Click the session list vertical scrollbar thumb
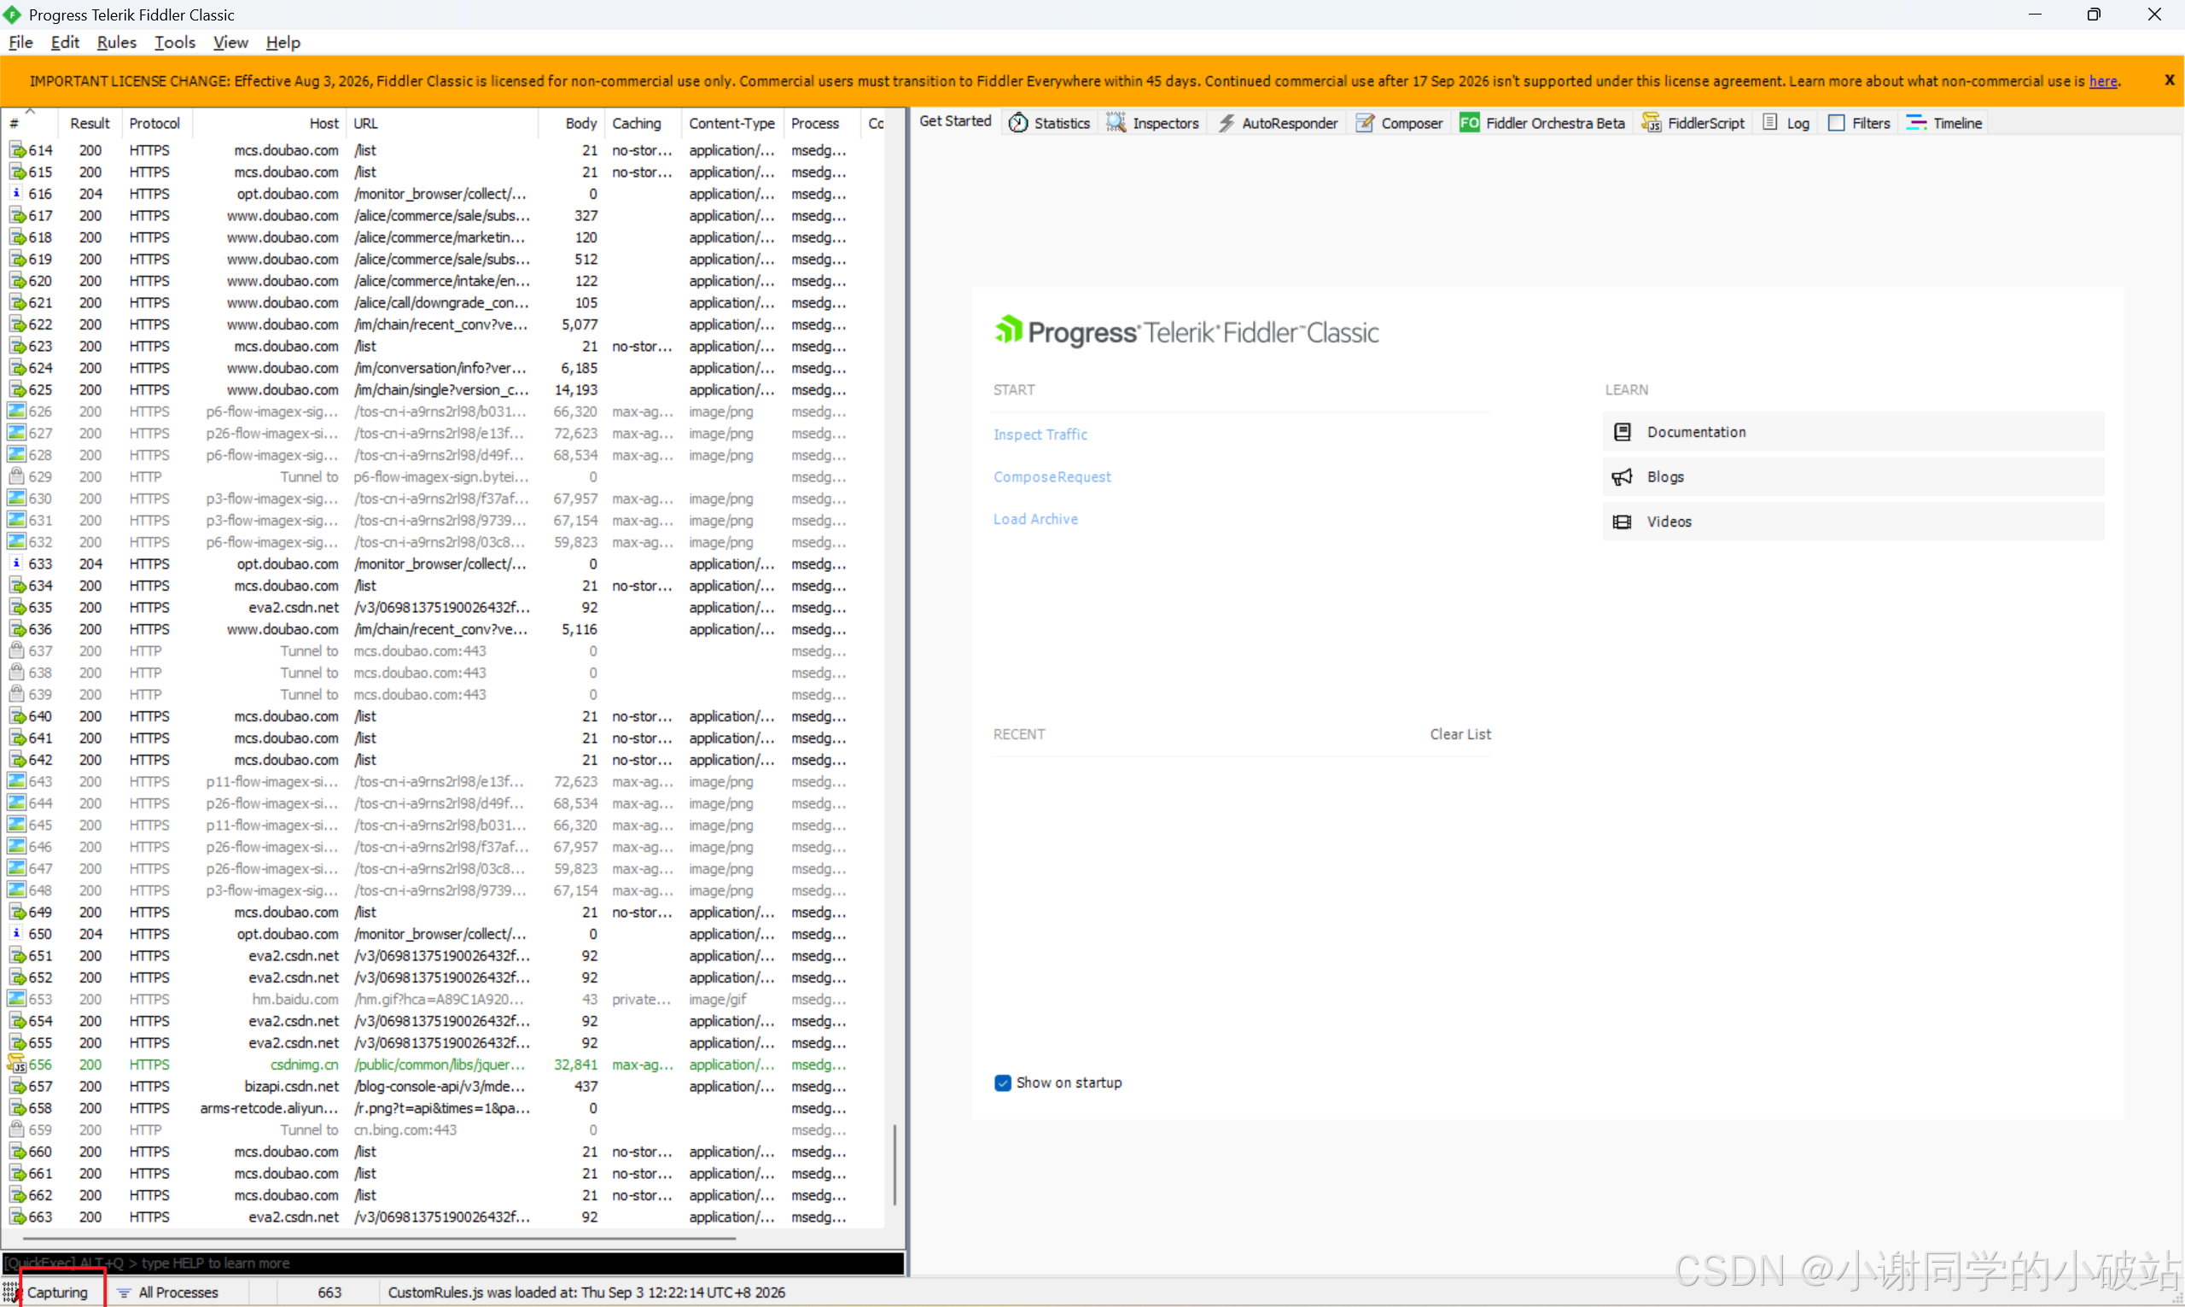Viewport: 2185px width, 1307px height. tap(894, 1164)
